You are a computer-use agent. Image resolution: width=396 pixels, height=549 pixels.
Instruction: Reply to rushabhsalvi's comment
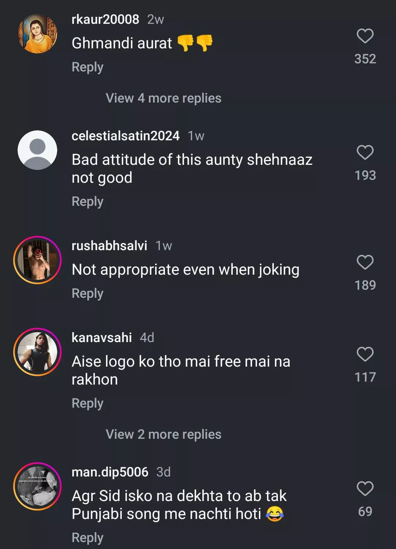pos(87,293)
